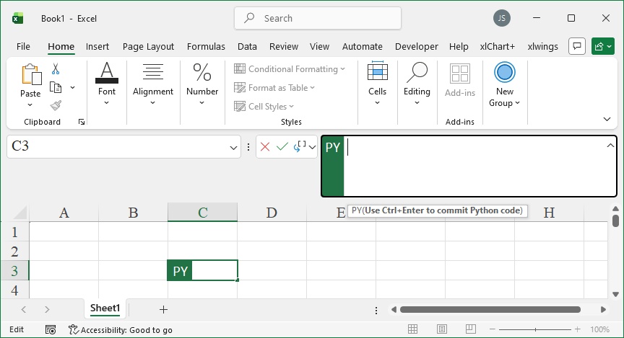This screenshot has height=338, width=624.
Task: Open Python output type dropdown arrow
Action: tap(313, 147)
